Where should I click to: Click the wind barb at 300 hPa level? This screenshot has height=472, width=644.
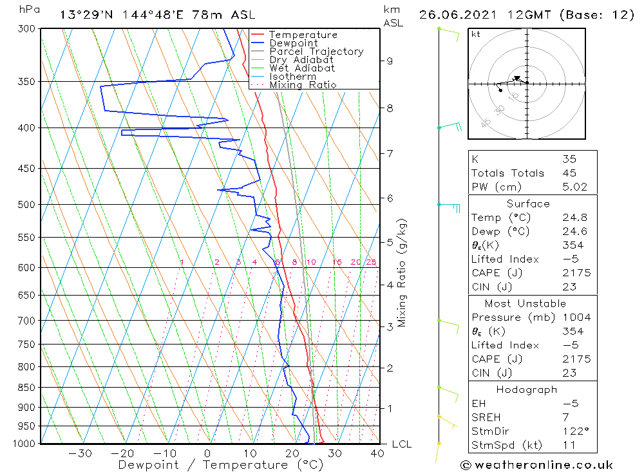point(448,34)
